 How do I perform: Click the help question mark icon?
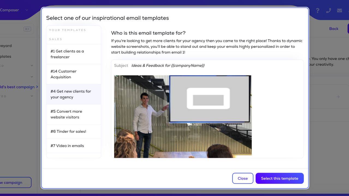tap(317, 11)
